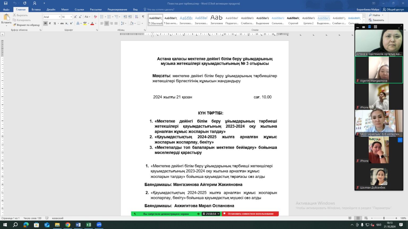The width and height of the screenshot is (408, 229).
Task: Click the Show paragraph marks pilcrow icon
Action: pyautogui.click(x=143, y=17)
